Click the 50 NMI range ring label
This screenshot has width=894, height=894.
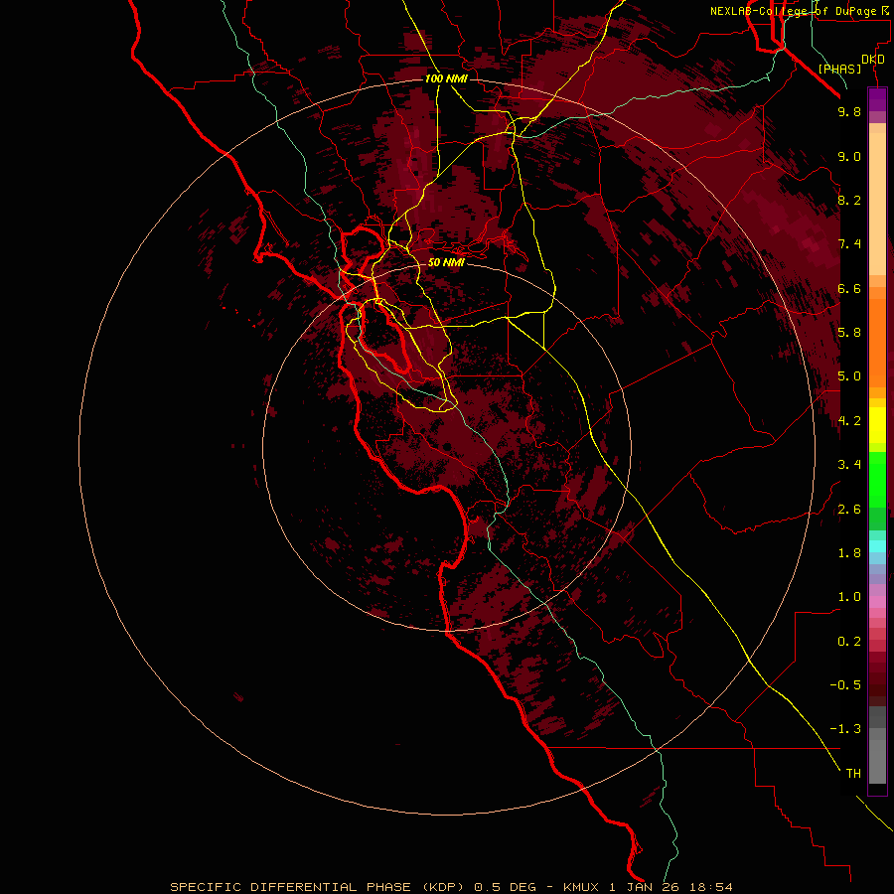446,262
